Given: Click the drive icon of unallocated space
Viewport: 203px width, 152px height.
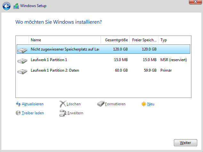Looking at the screenshot, I should coord(22,50).
